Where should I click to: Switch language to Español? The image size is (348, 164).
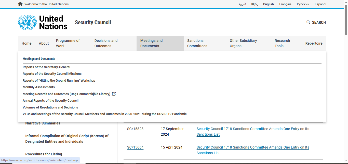pos(320,4)
